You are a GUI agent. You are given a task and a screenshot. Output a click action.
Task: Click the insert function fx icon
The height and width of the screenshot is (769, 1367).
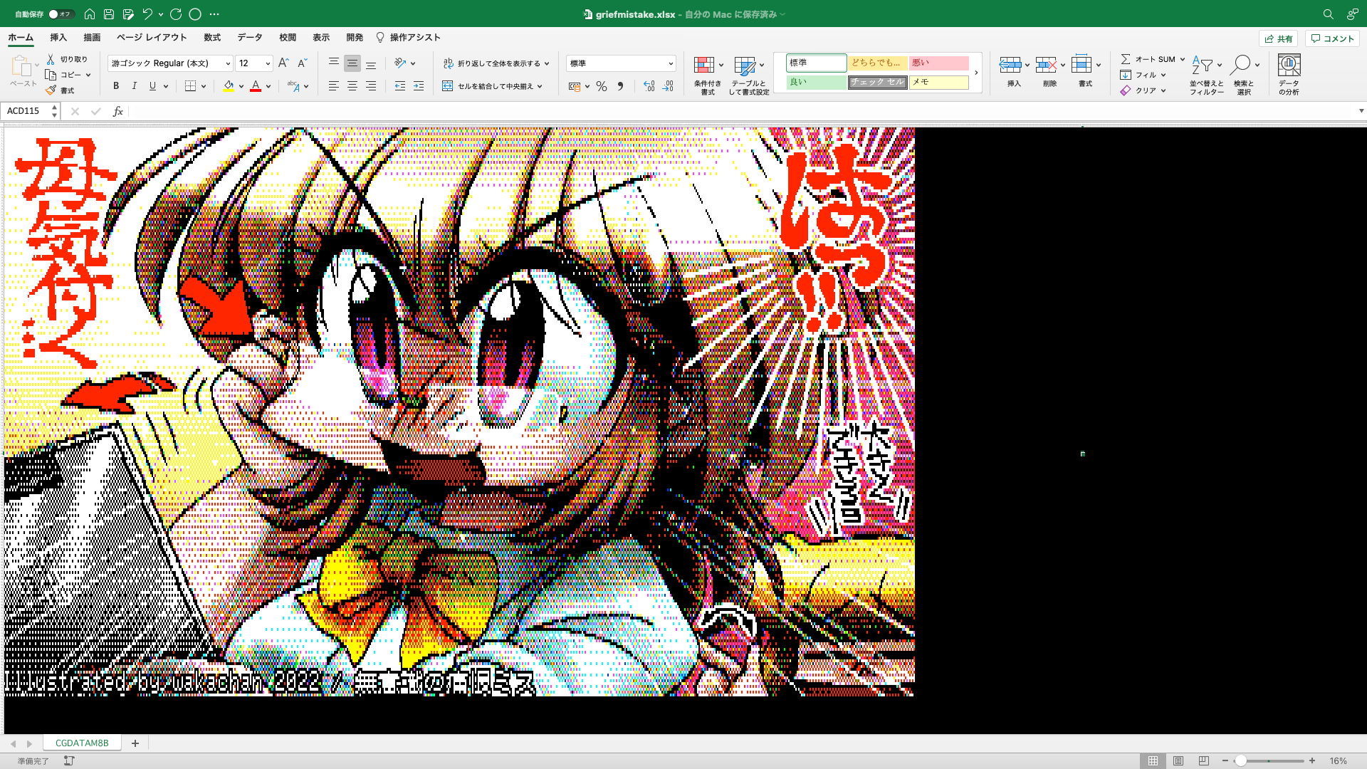point(118,111)
